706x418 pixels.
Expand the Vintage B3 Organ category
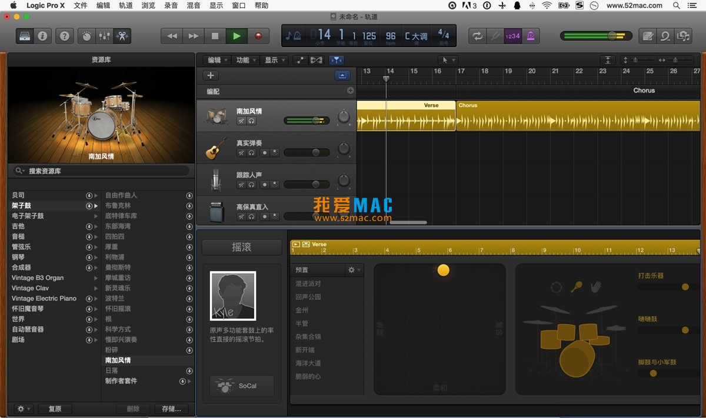(96, 278)
